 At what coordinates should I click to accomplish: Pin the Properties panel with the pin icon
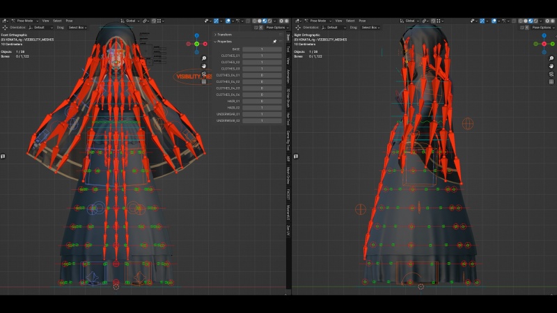(x=274, y=41)
